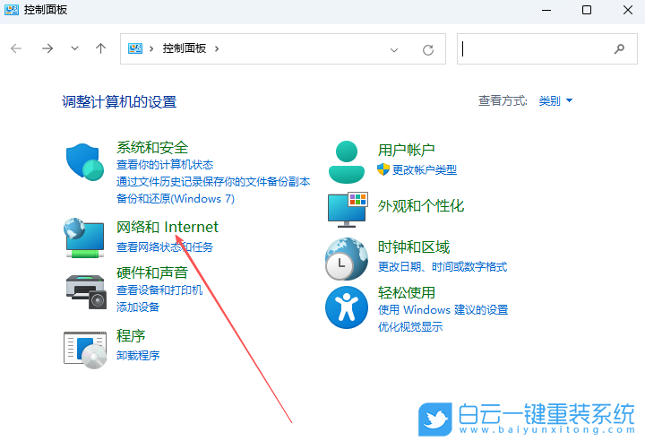Click the refresh icon in address bar
Image resolution: width=645 pixels, height=441 pixels.
pyautogui.click(x=428, y=50)
